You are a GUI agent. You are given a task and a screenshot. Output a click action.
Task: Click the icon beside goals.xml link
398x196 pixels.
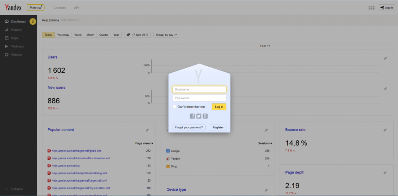tap(49, 151)
